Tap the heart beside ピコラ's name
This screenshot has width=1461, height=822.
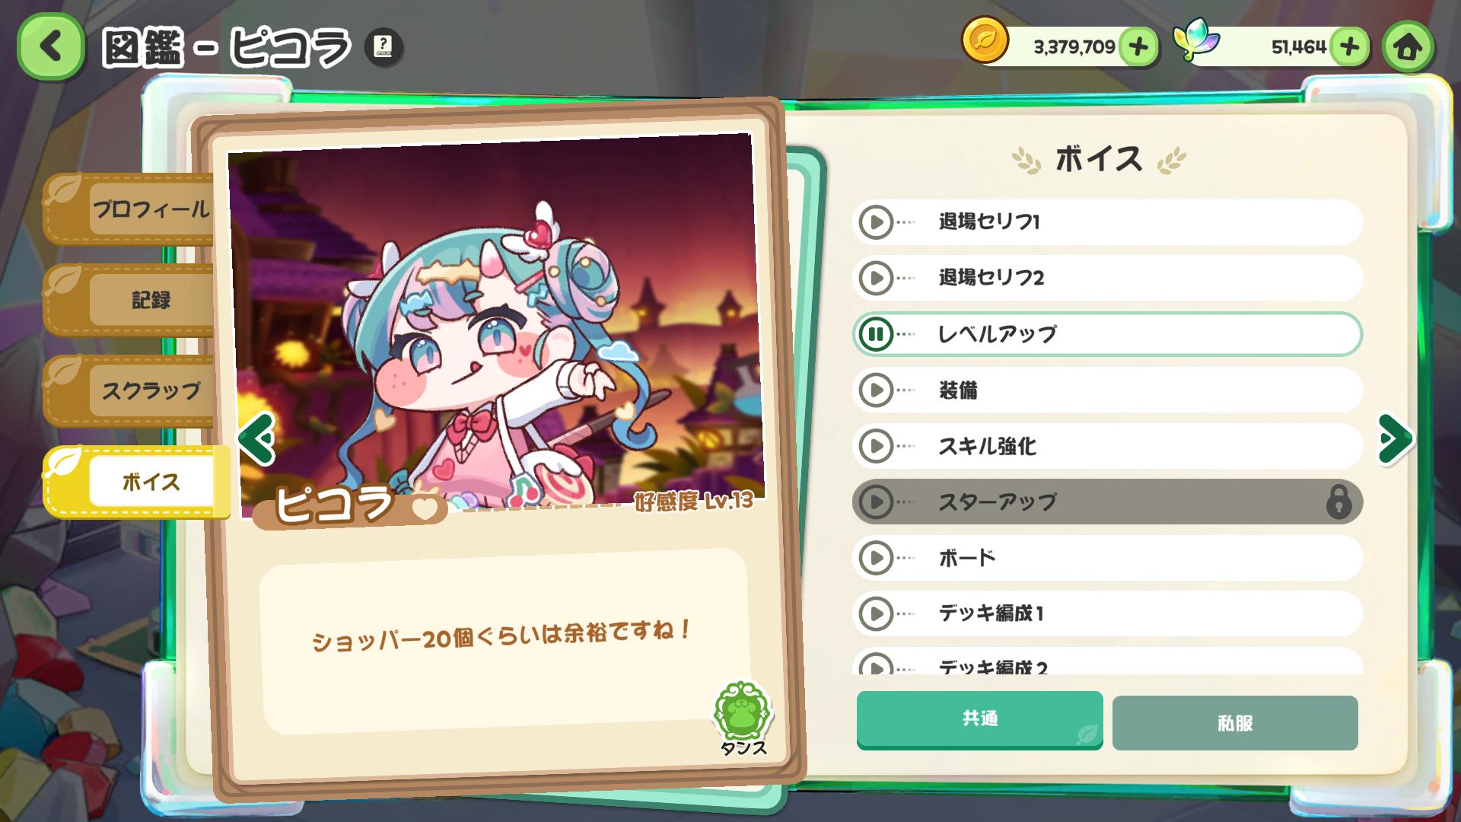[425, 508]
